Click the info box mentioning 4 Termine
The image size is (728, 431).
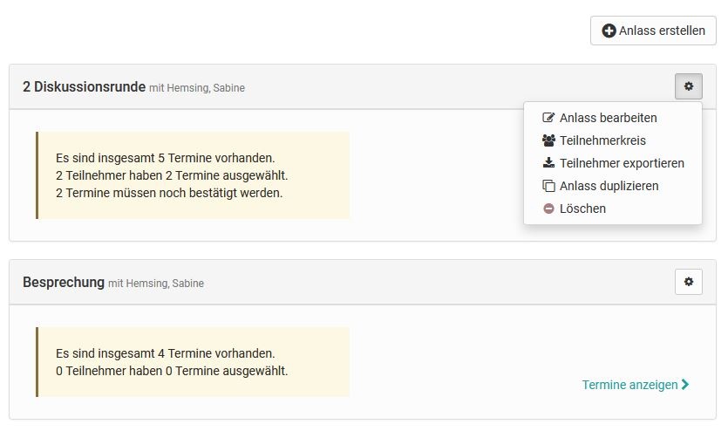click(x=193, y=362)
